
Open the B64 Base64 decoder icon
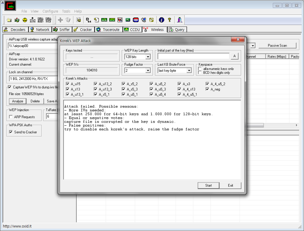pyautogui.click(x=88, y=20)
